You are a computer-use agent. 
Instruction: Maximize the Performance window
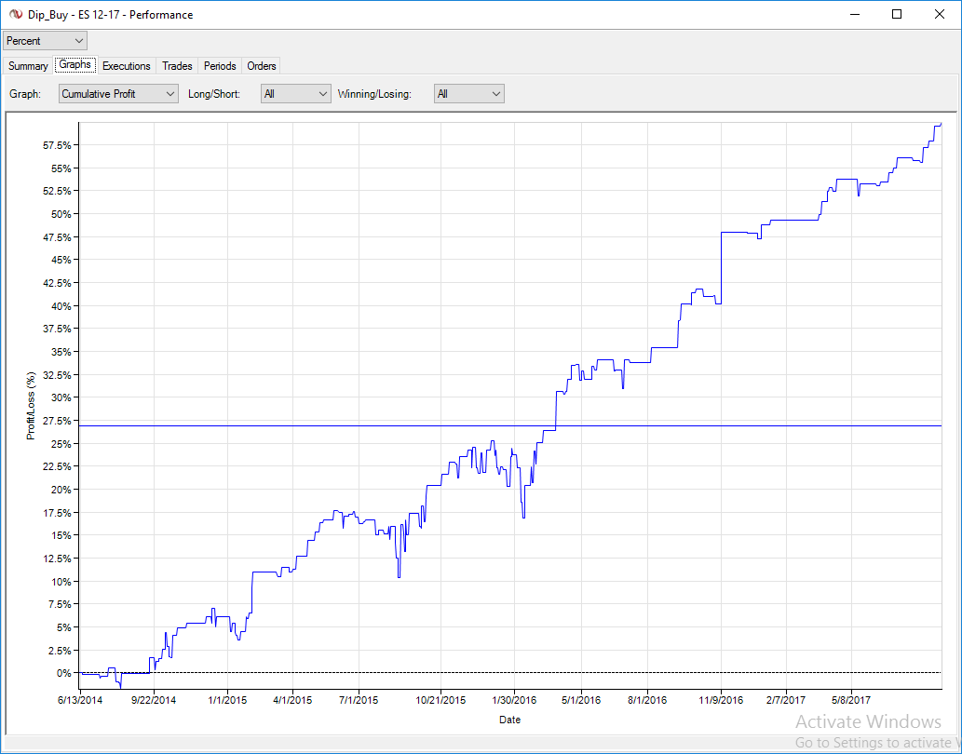tap(897, 14)
